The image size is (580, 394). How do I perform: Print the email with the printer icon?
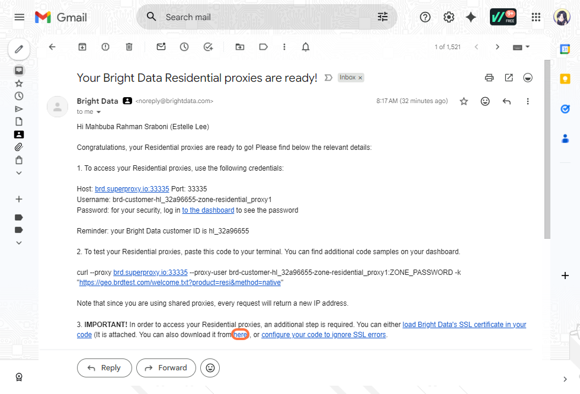tap(489, 78)
